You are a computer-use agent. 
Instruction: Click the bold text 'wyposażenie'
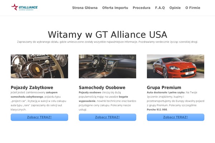click(x=87, y=101)
